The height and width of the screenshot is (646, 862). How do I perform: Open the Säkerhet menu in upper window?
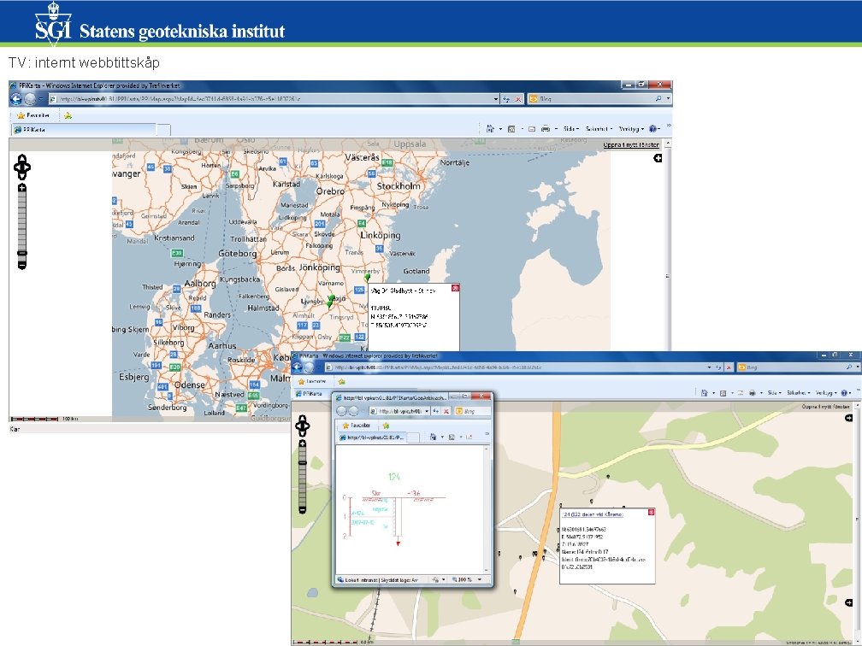pos(599,129)
